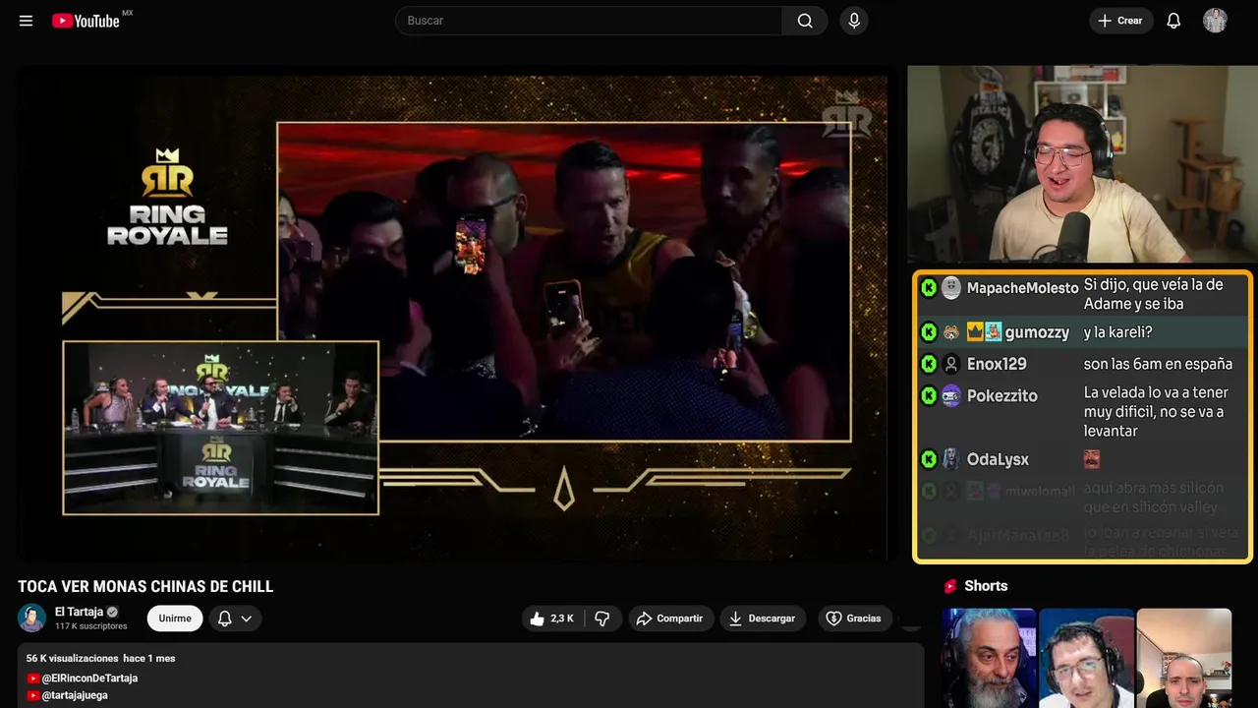This screenshot has height=708, width=1258.
Task: Open the hamburger guide menu
Action: tap(26, 21)
